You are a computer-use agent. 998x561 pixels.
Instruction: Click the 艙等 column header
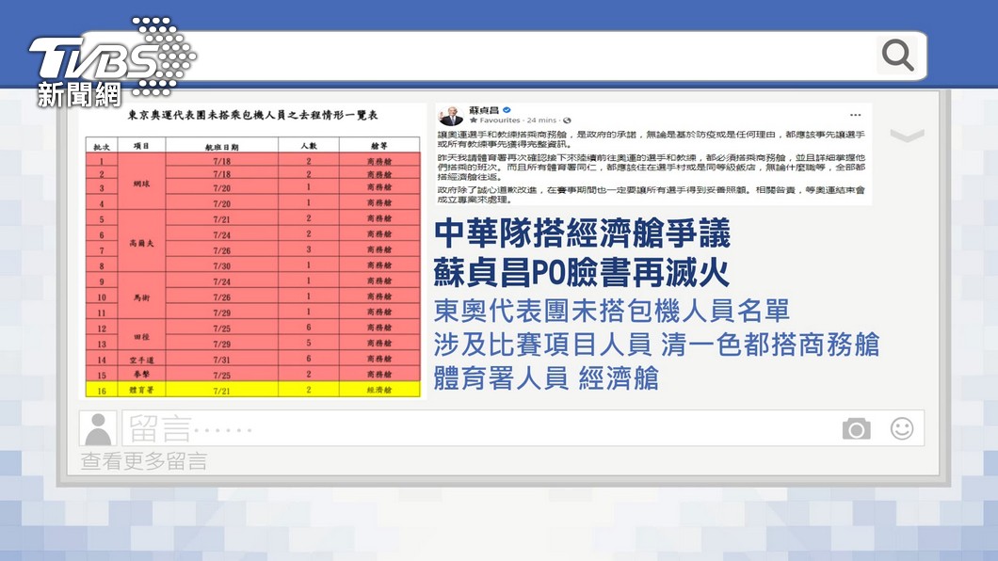pyautogui.click(x=379, y=146)
